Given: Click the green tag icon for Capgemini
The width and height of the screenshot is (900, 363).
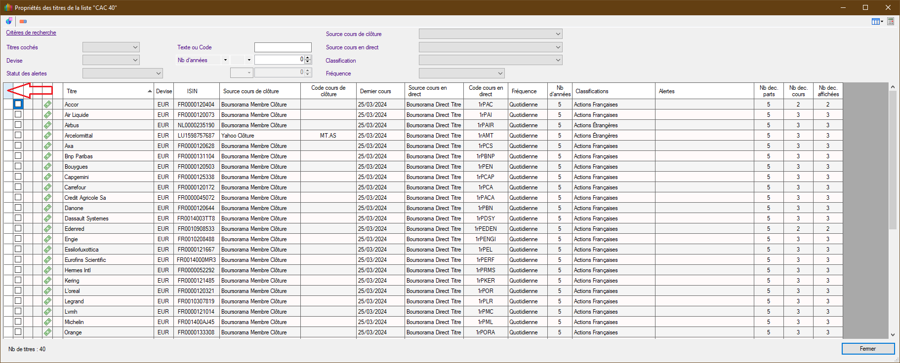Looking at the screenshot, I should click(x=47, y=177).
